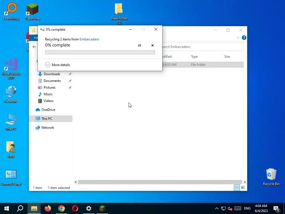Unpin Downloads using its pin icon
Image resolution: width=285 pixels, height=214 pixels.
click(70, 74)
